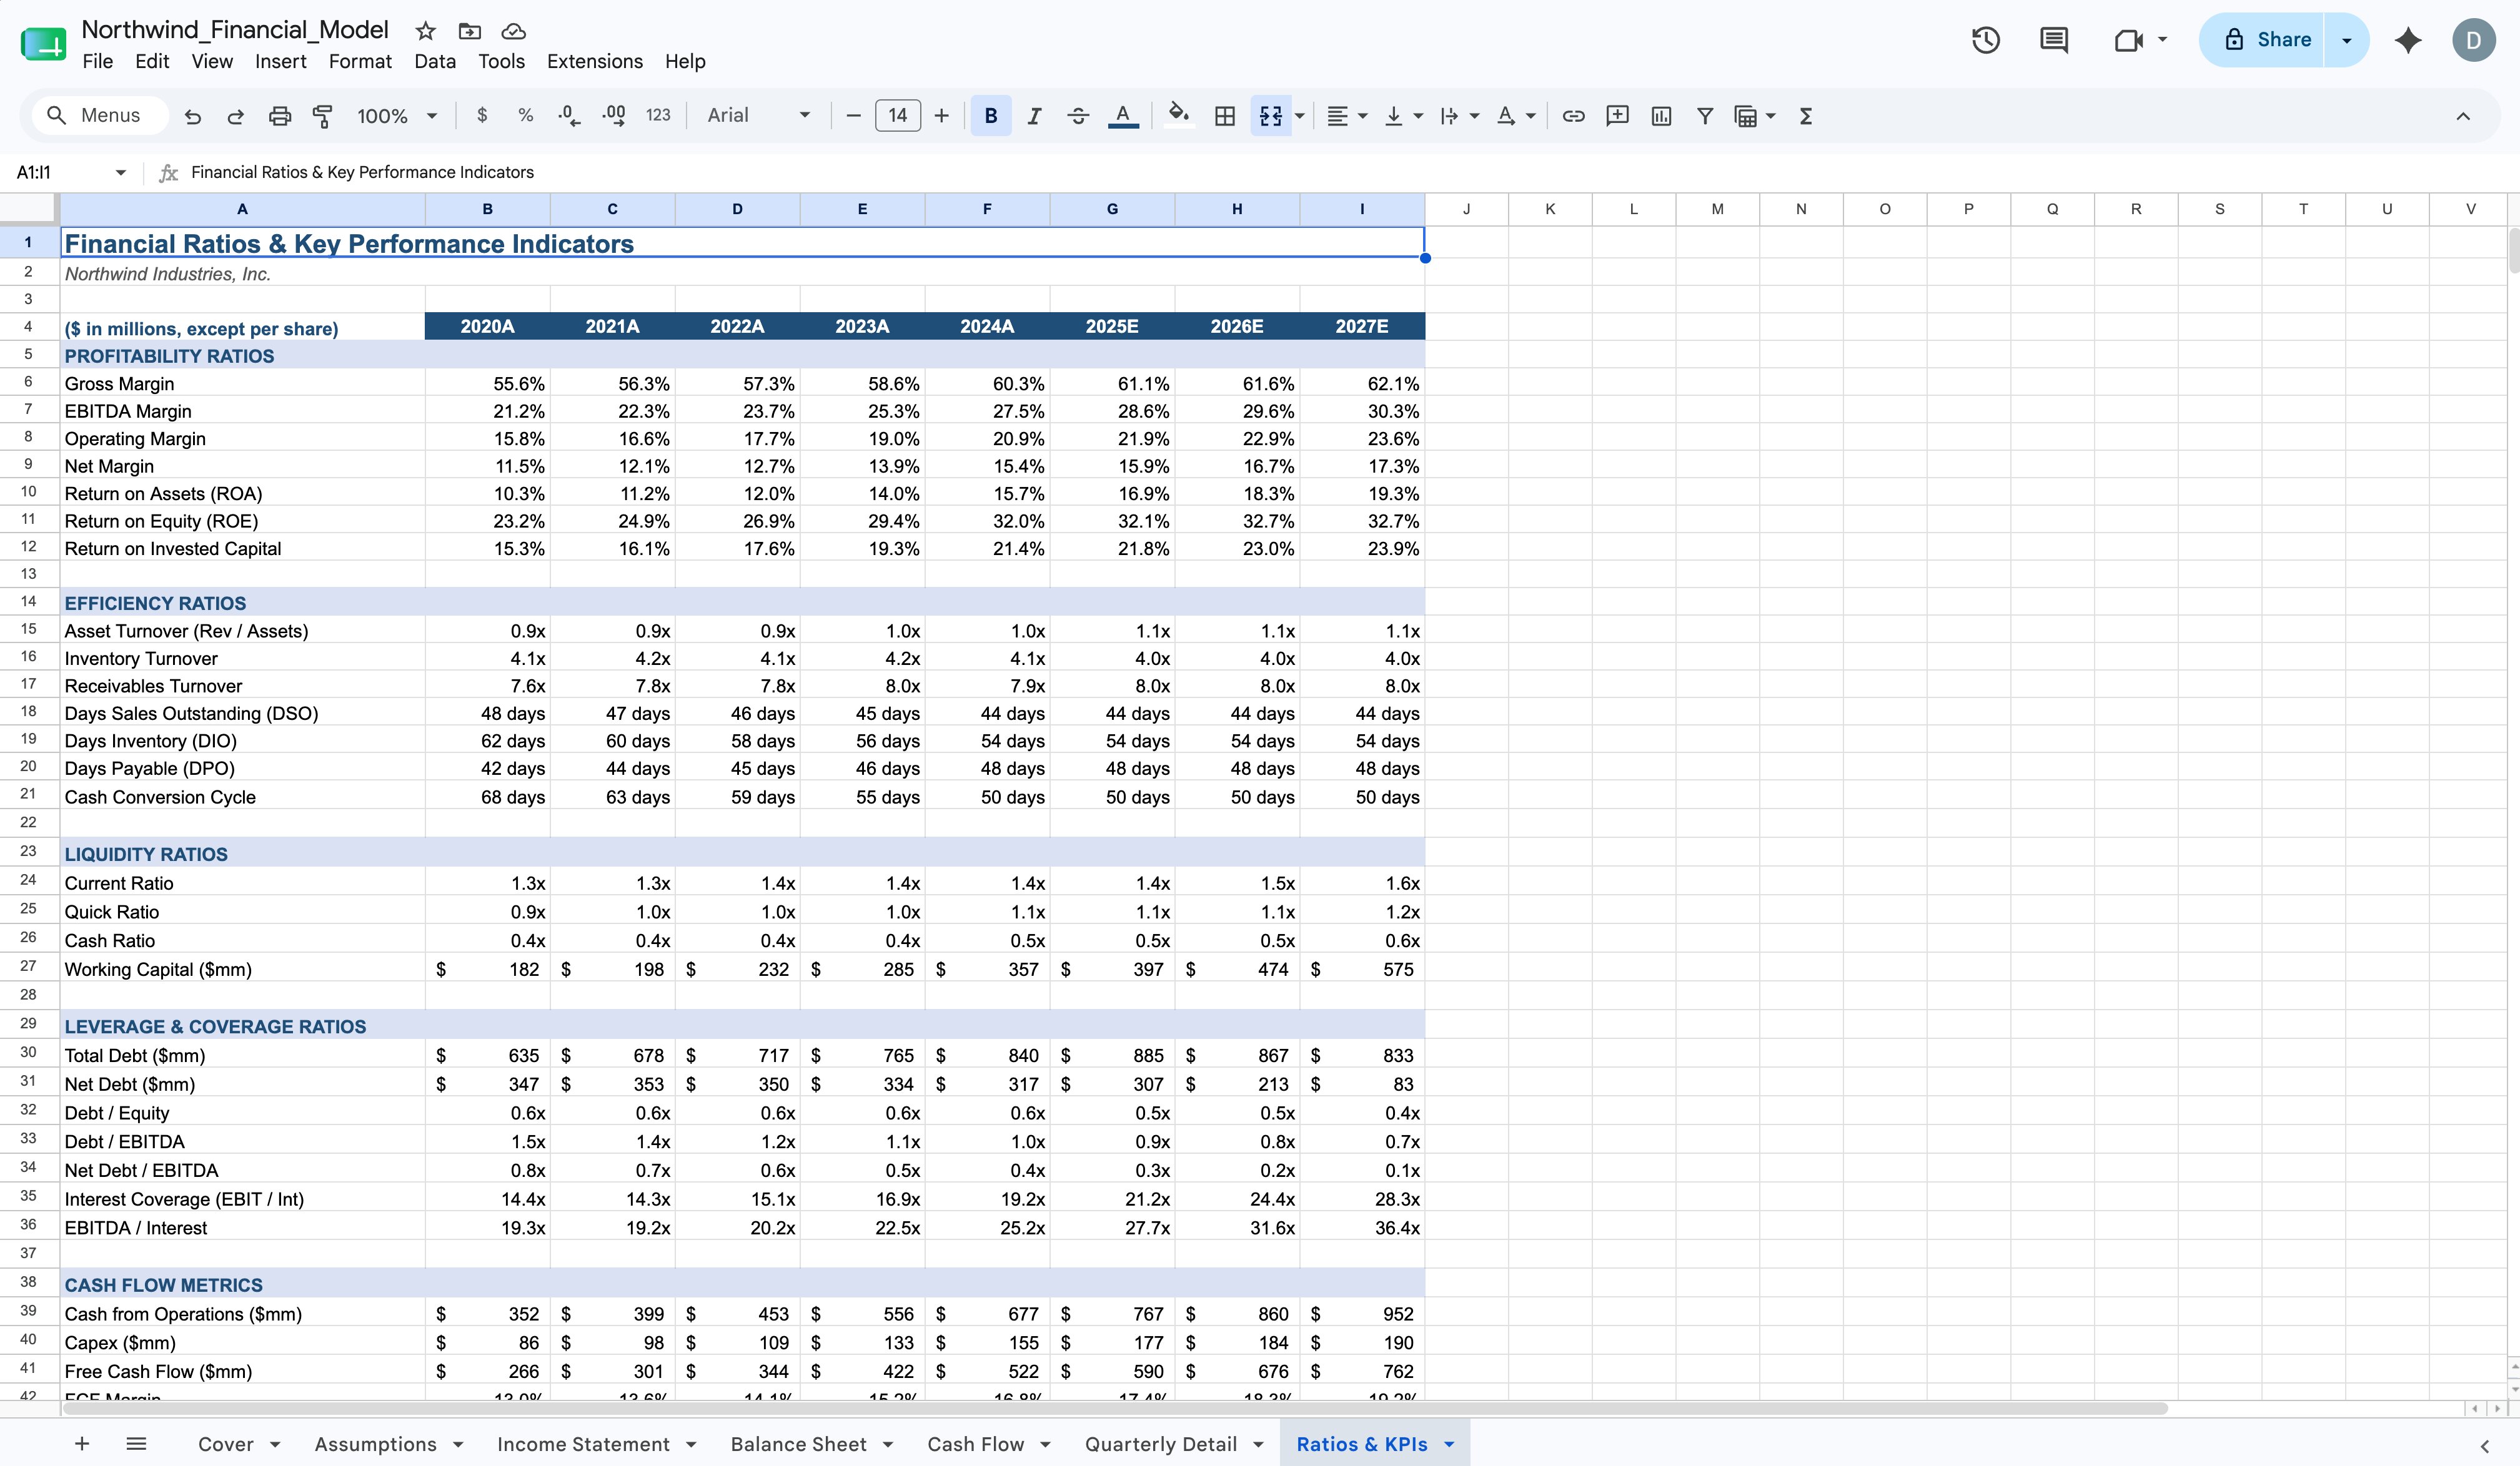
Task: Apply italic formatting
Action: (1035, 116)
